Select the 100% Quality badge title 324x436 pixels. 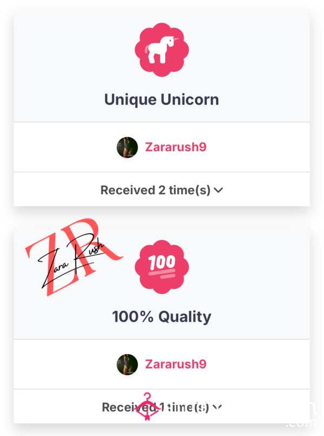161,317
